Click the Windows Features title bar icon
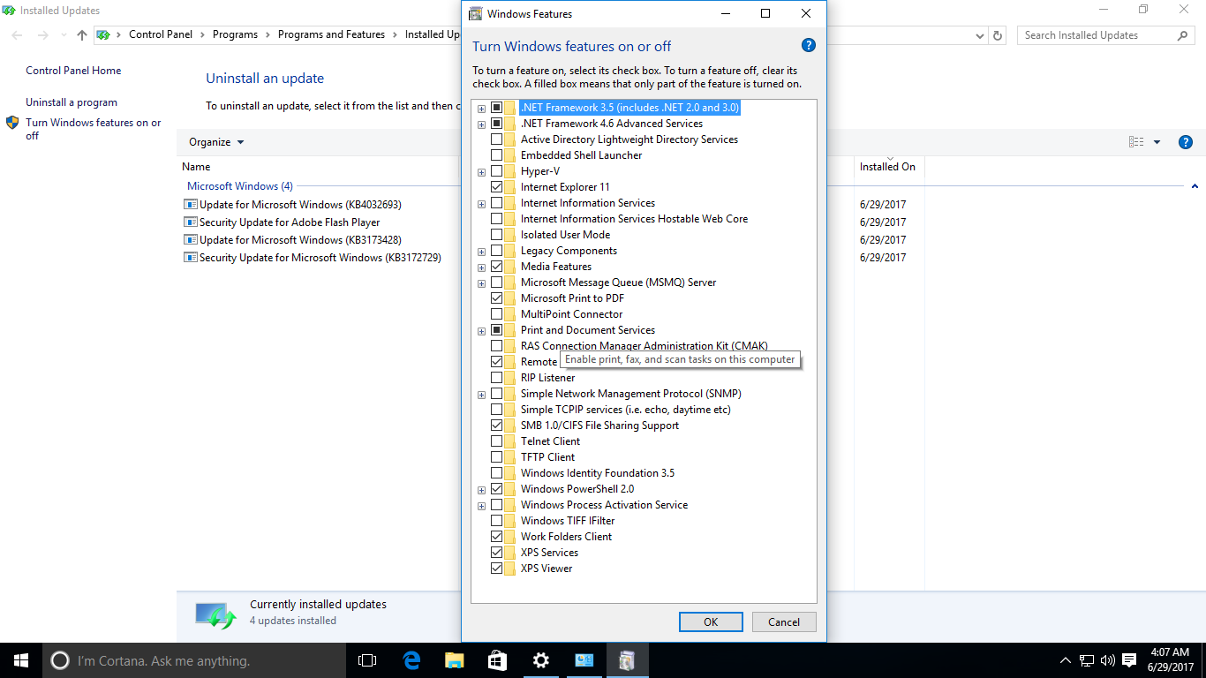The image size is (1206, 678). (x=476, y=14)
